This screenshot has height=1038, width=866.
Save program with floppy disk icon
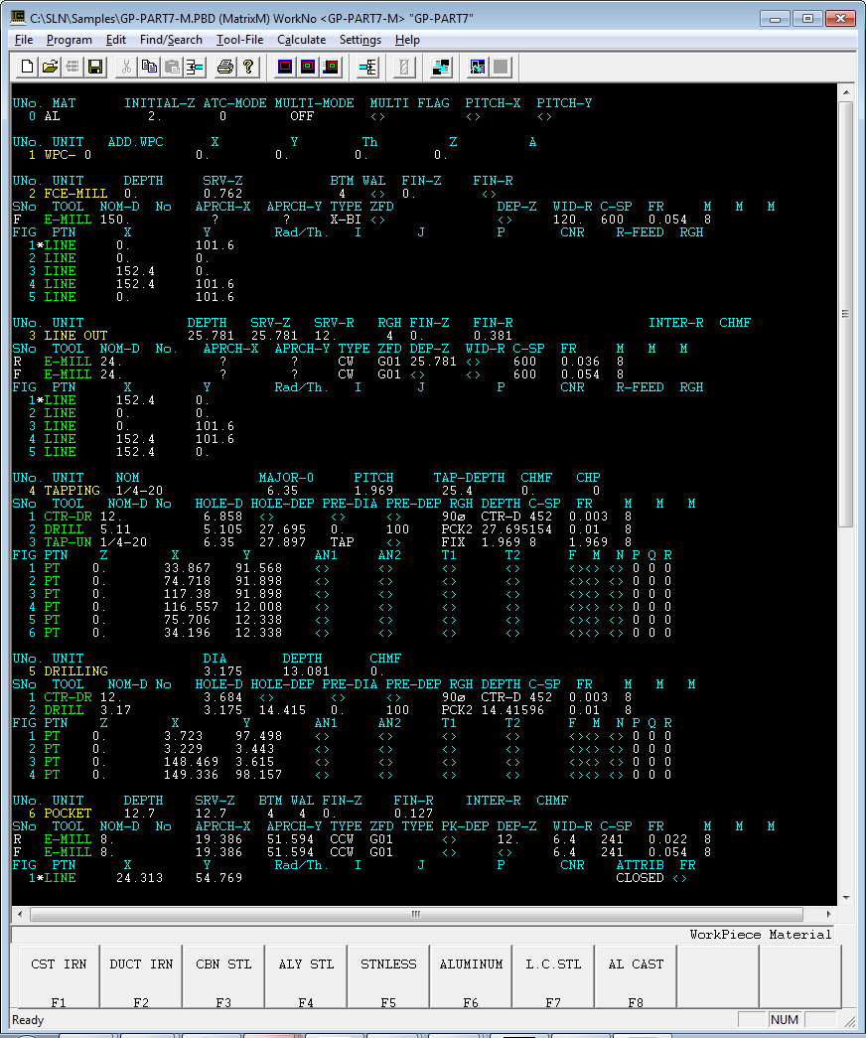(96, 68)
